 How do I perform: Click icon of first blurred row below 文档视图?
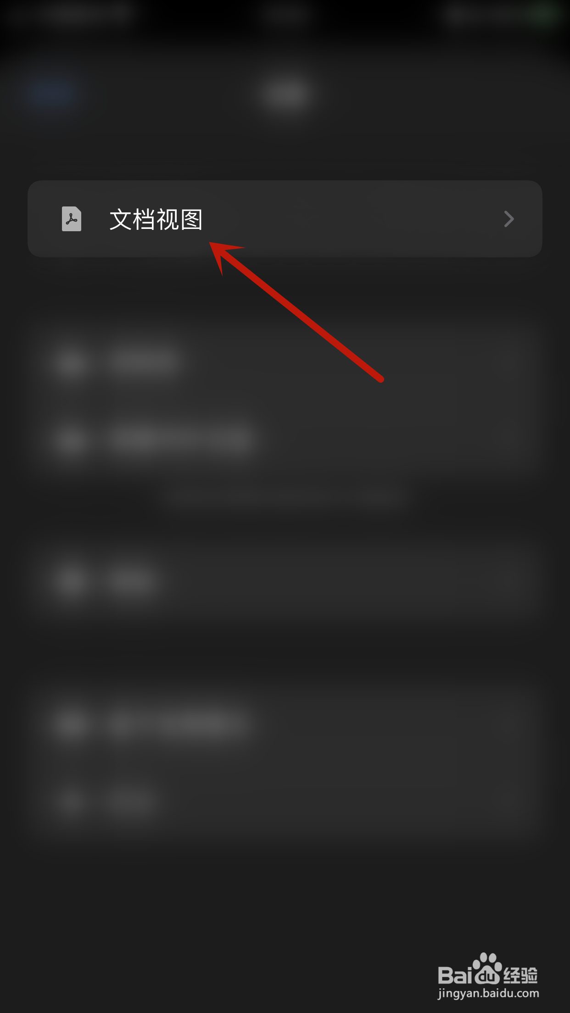71,362
